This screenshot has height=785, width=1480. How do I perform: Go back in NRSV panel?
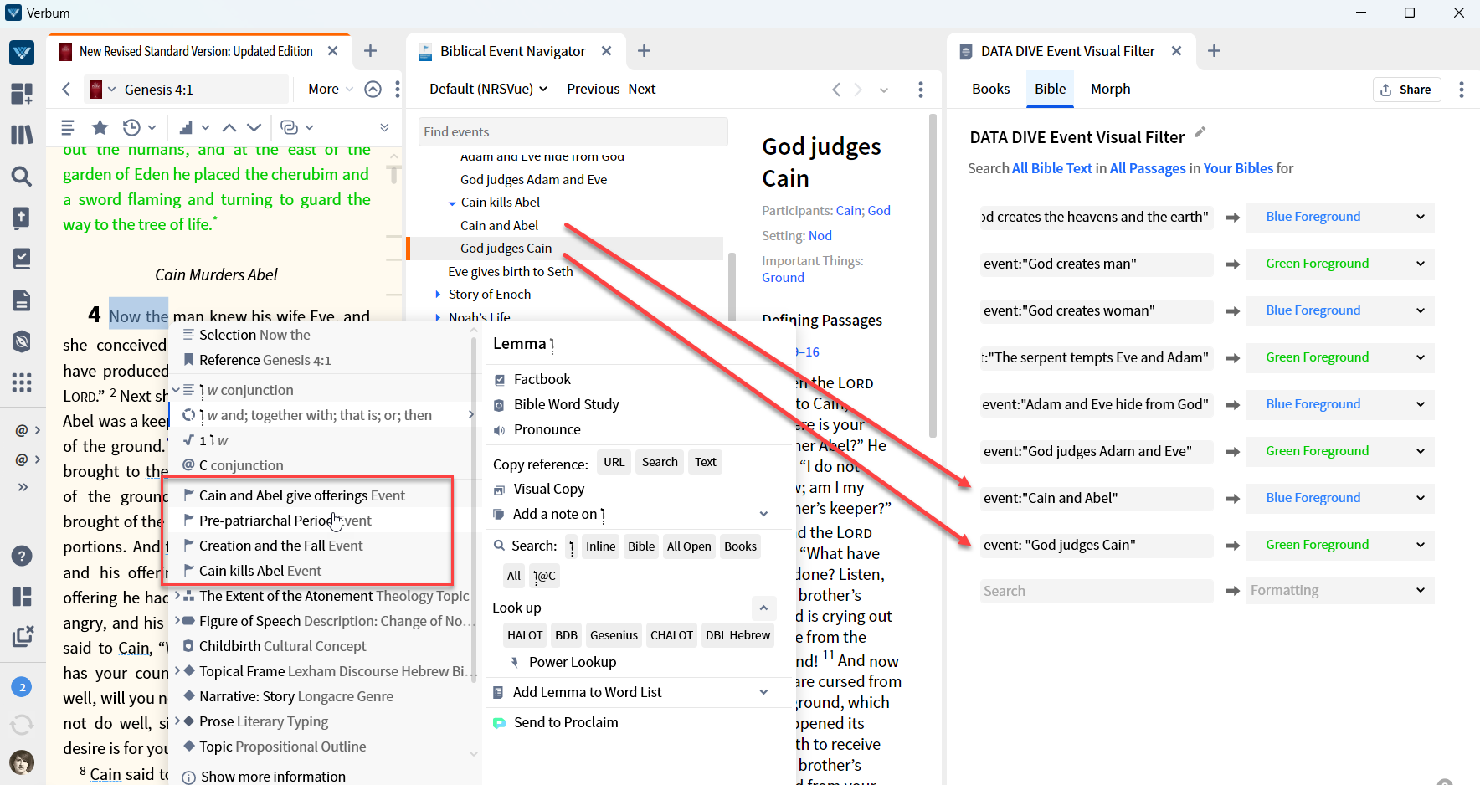click(x=66, y=89)
